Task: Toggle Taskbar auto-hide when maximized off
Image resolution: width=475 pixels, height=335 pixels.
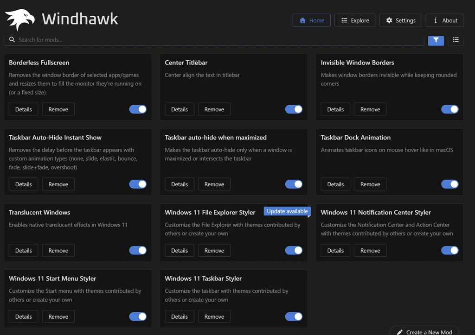Action: (x=294, y=184)
